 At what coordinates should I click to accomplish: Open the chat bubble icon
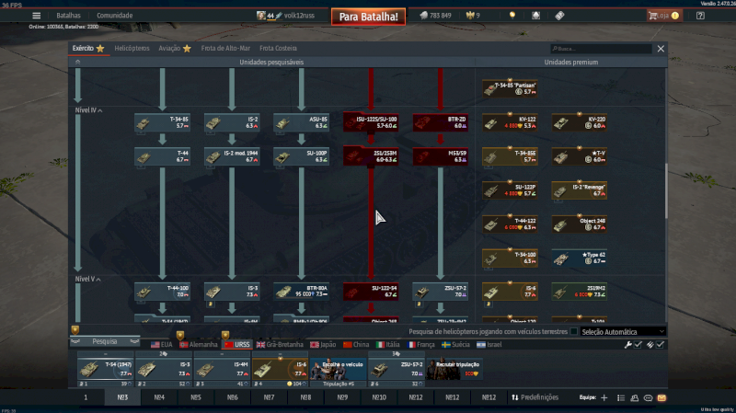pyautogui.click(x=648, y=397)
